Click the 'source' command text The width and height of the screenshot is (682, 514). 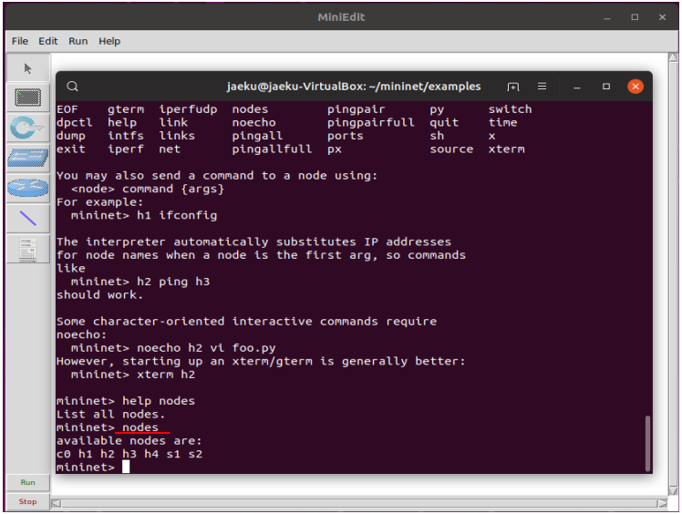(x=451, y=149)
